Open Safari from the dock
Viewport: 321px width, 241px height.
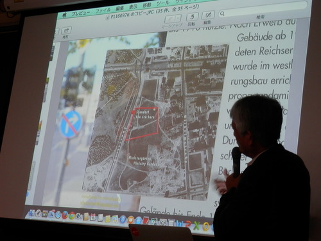click(58, 215)
